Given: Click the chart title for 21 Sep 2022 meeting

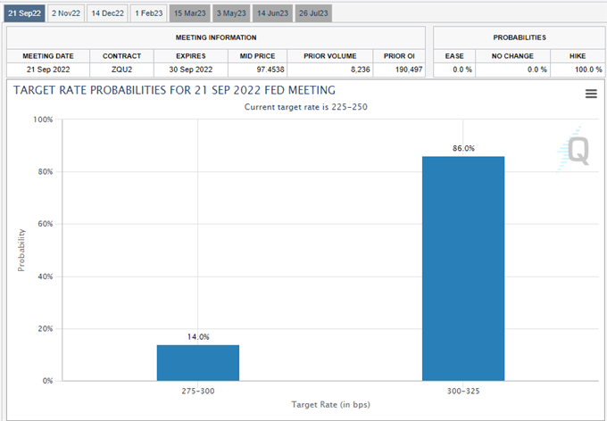Looking at the screenshot, I should pyautogui.click(x=175, y=90).
